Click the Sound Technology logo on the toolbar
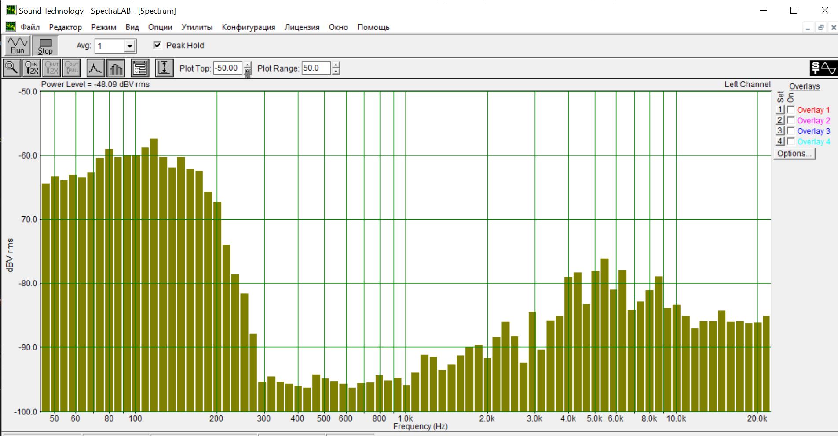The image size is (838, 436). [x=823, y=68]
